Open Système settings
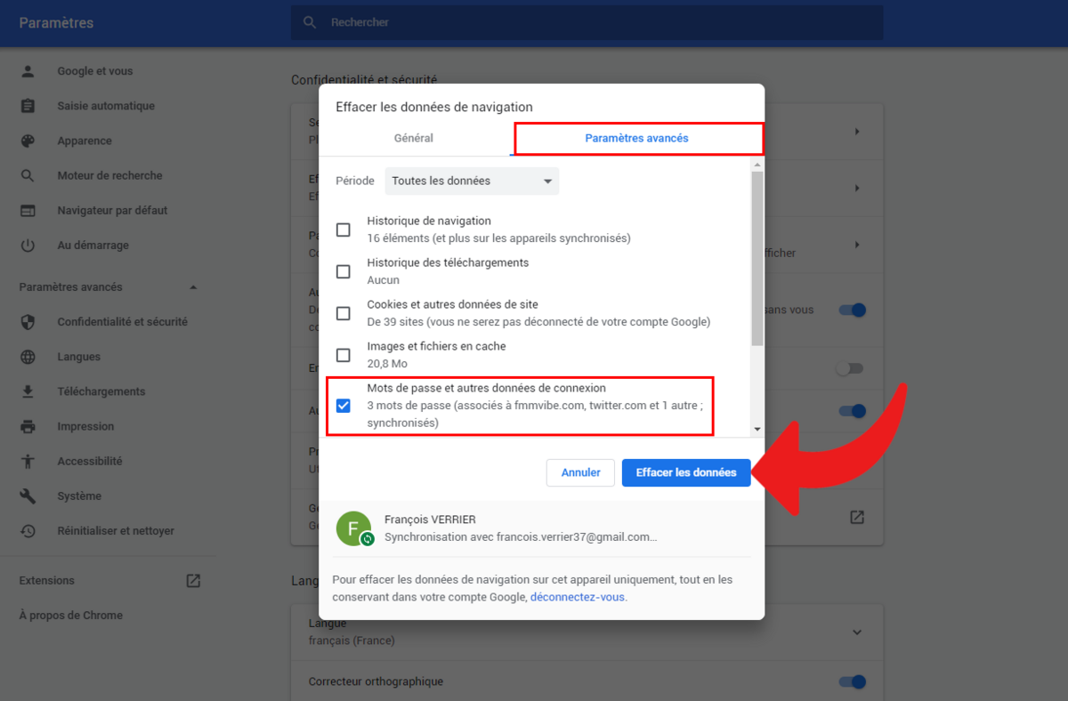This screenshot has height=701, width=1068. tap(79, 496)
